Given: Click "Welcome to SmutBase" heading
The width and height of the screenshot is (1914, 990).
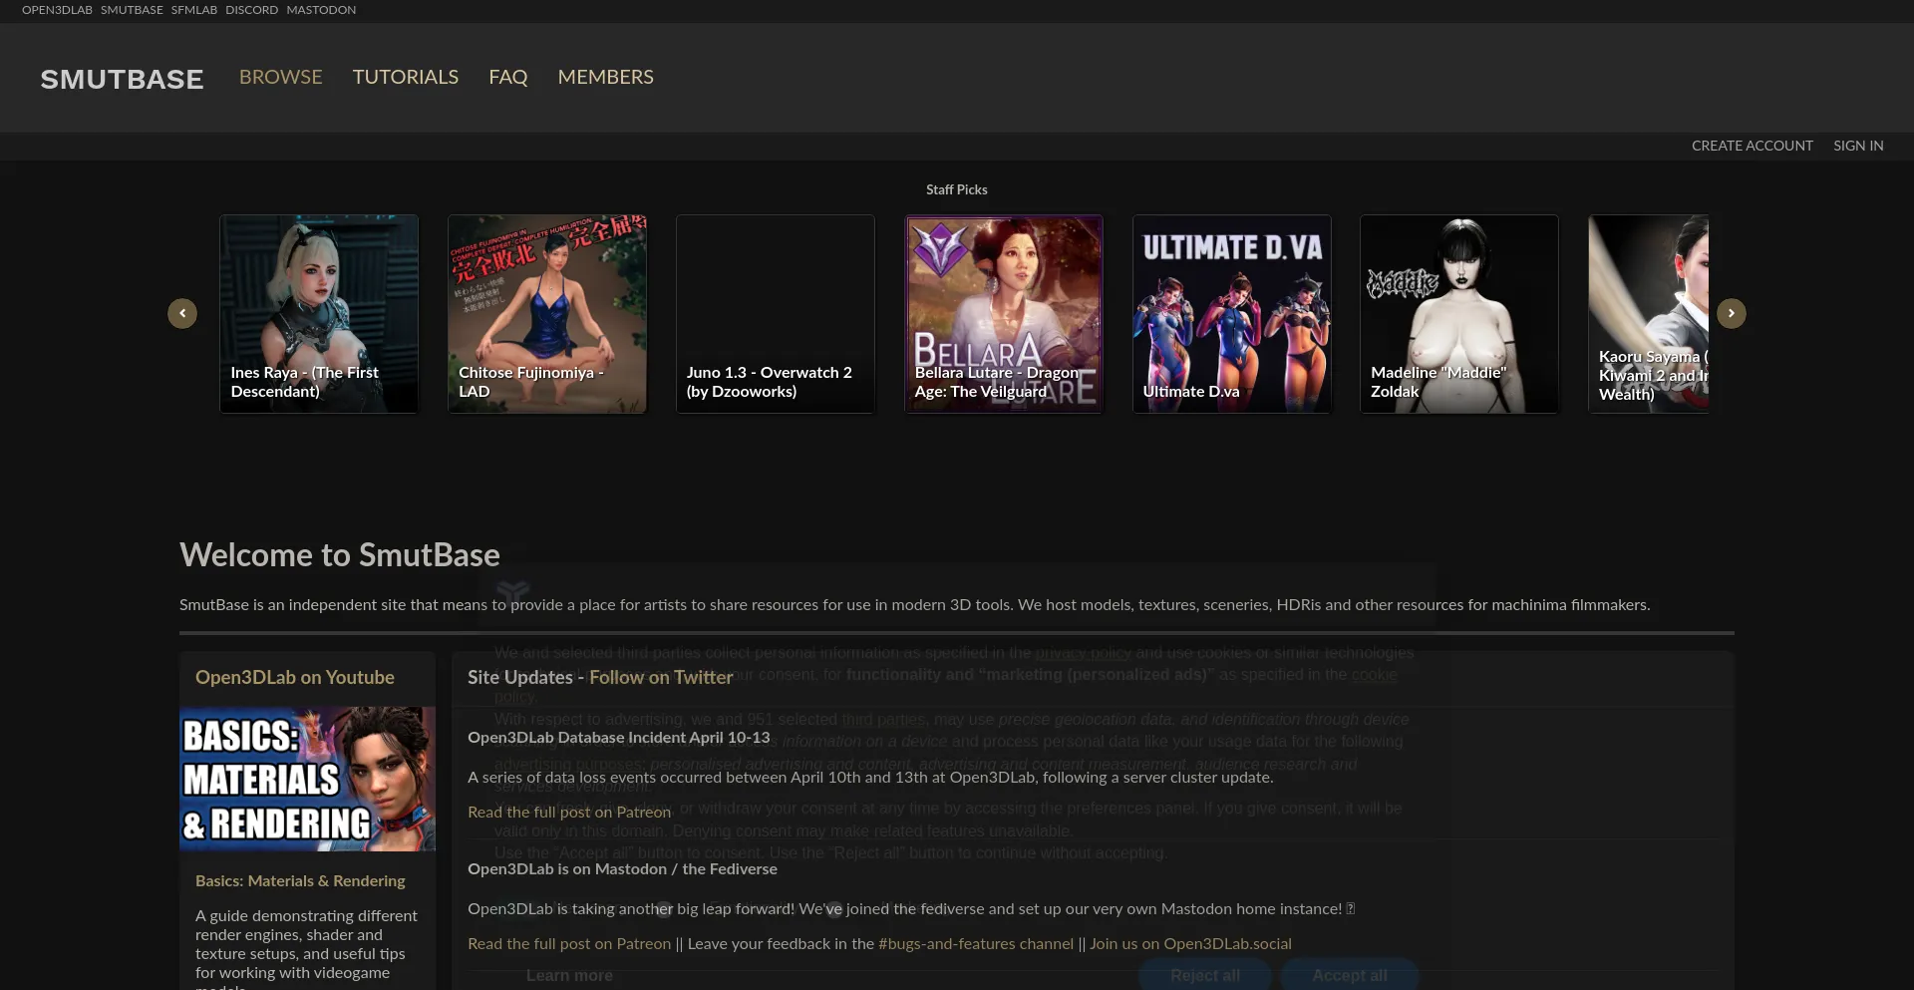Looking at the screenshot, I should pyautogui.click(x=340, y=554).
